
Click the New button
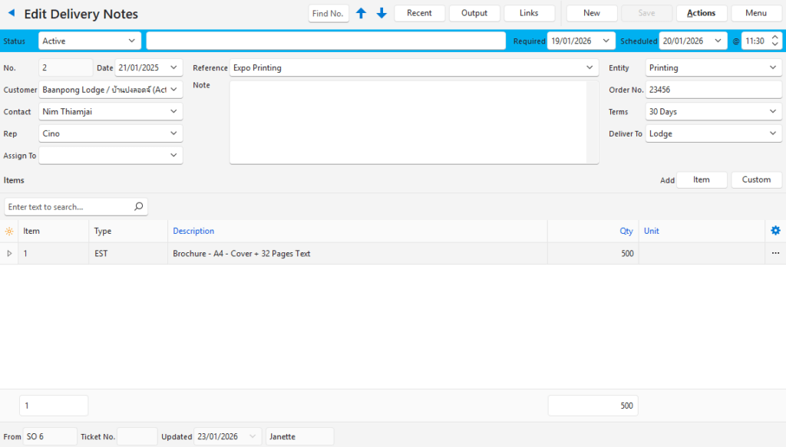592,13
